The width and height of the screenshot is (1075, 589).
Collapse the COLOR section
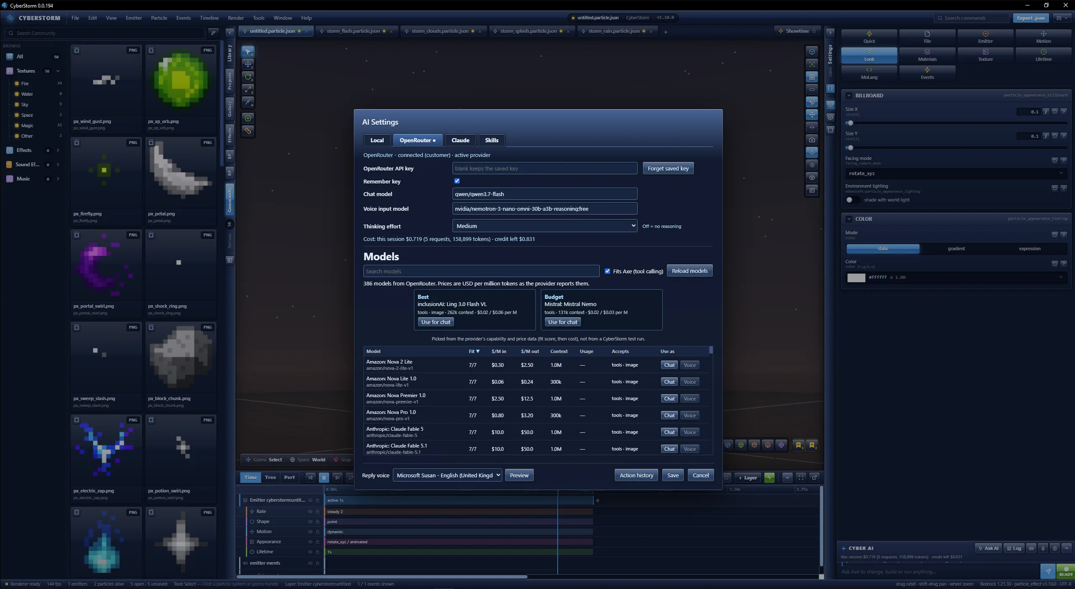[x=849, y=219]
